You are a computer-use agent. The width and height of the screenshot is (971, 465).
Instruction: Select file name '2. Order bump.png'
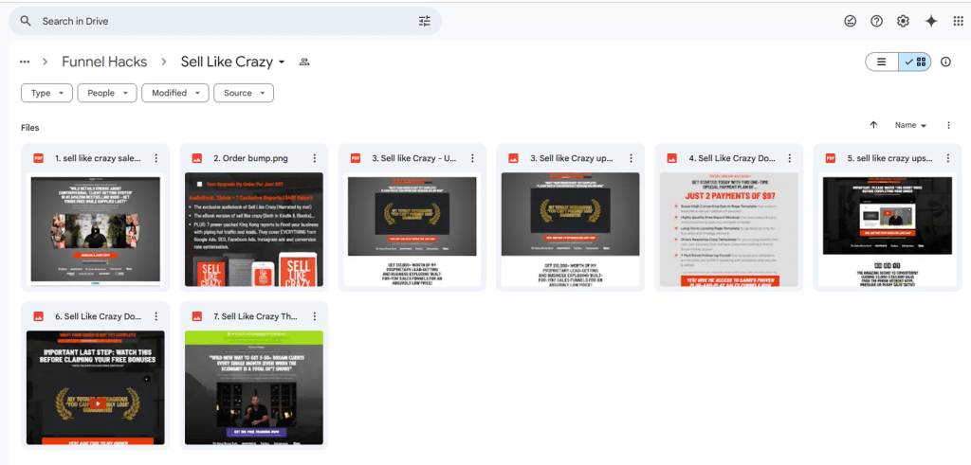coord(250,158)
